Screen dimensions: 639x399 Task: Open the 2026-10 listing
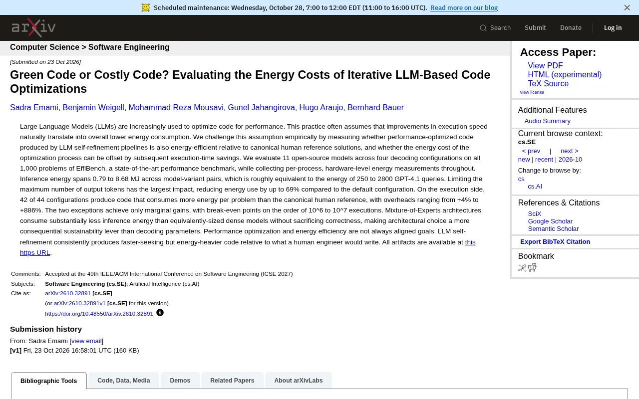[x=570, y=160]
